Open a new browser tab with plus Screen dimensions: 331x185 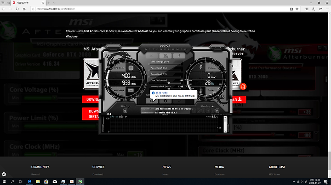pos(49,3)
